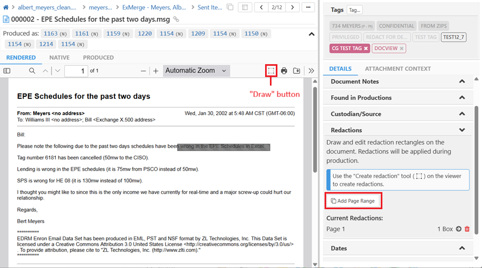Viewport: 482px width, 268px height.
Task: Open the DETAILS tab
Action: (x=340, y=69)
